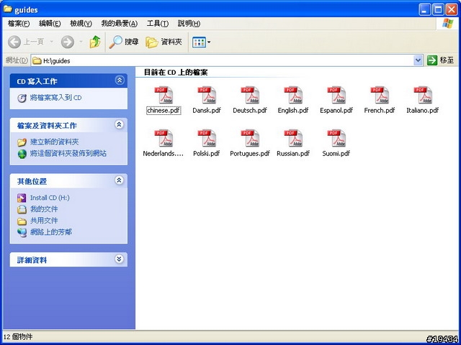Select Portugues.pdf file icon
461x345 pixels.
pos(250,138)
